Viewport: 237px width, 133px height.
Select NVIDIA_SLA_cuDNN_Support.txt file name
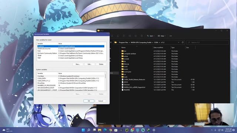(134, 87)
